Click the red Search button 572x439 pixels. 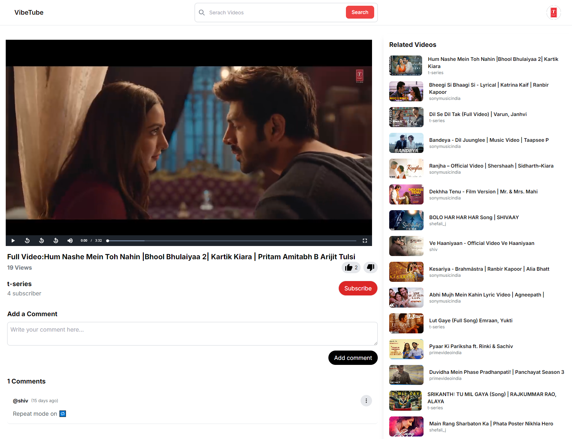click(x=360, y=12)
